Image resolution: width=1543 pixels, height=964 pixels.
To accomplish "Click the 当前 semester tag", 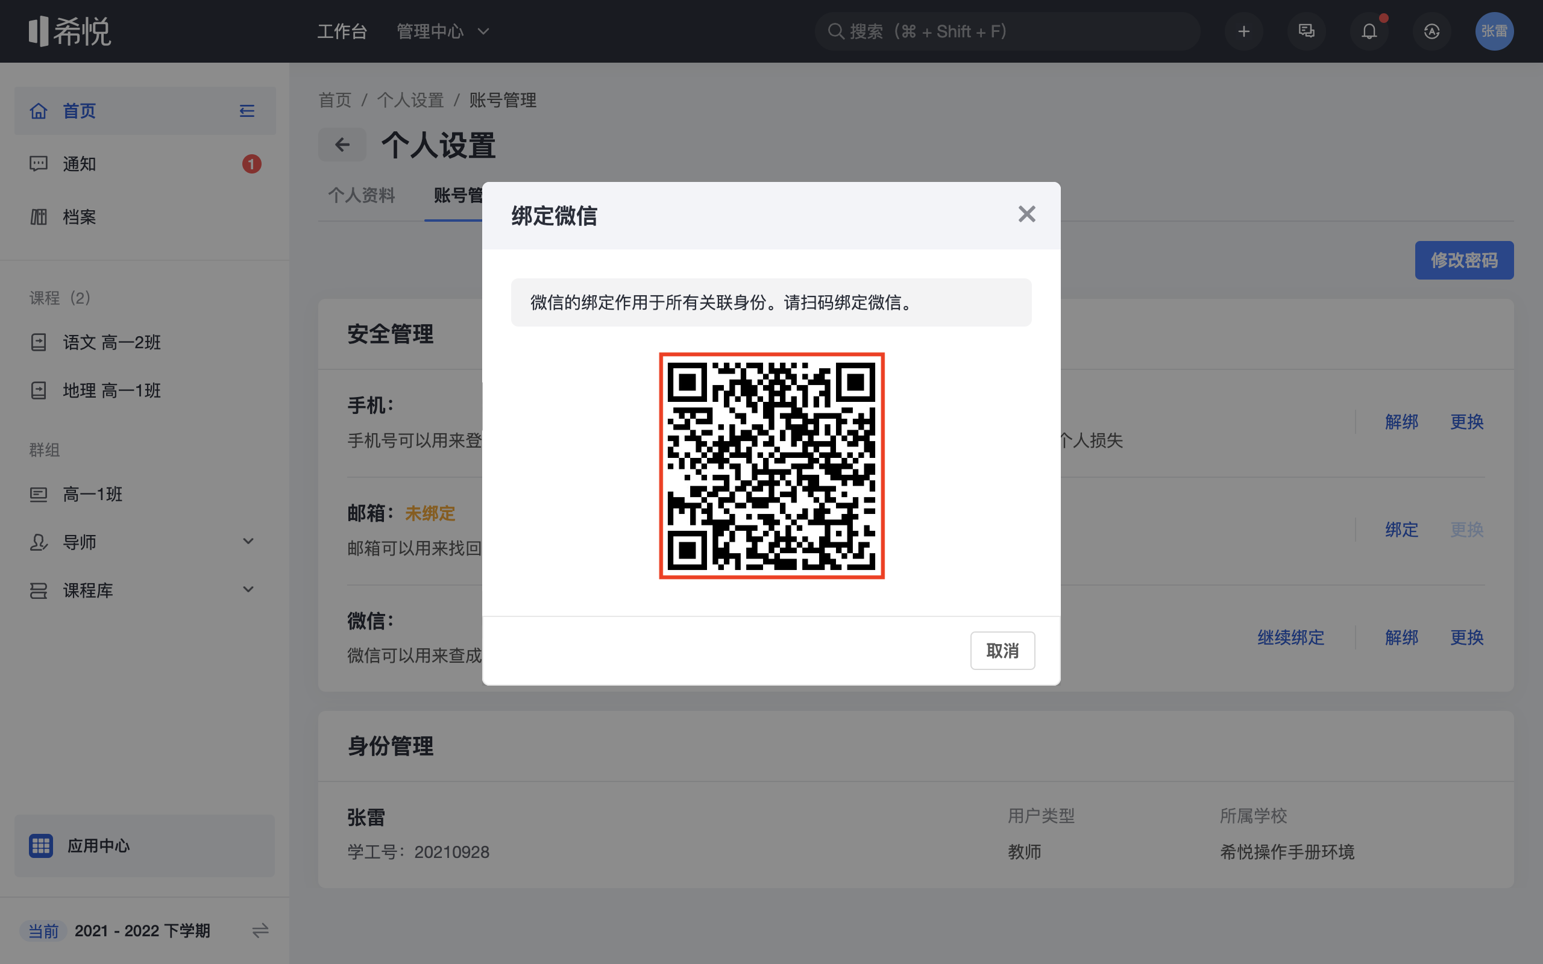I will tap(43, 931).
